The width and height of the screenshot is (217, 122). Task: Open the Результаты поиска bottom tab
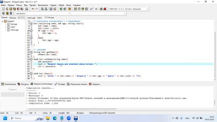pyautogui.click(x=77, y=84)
